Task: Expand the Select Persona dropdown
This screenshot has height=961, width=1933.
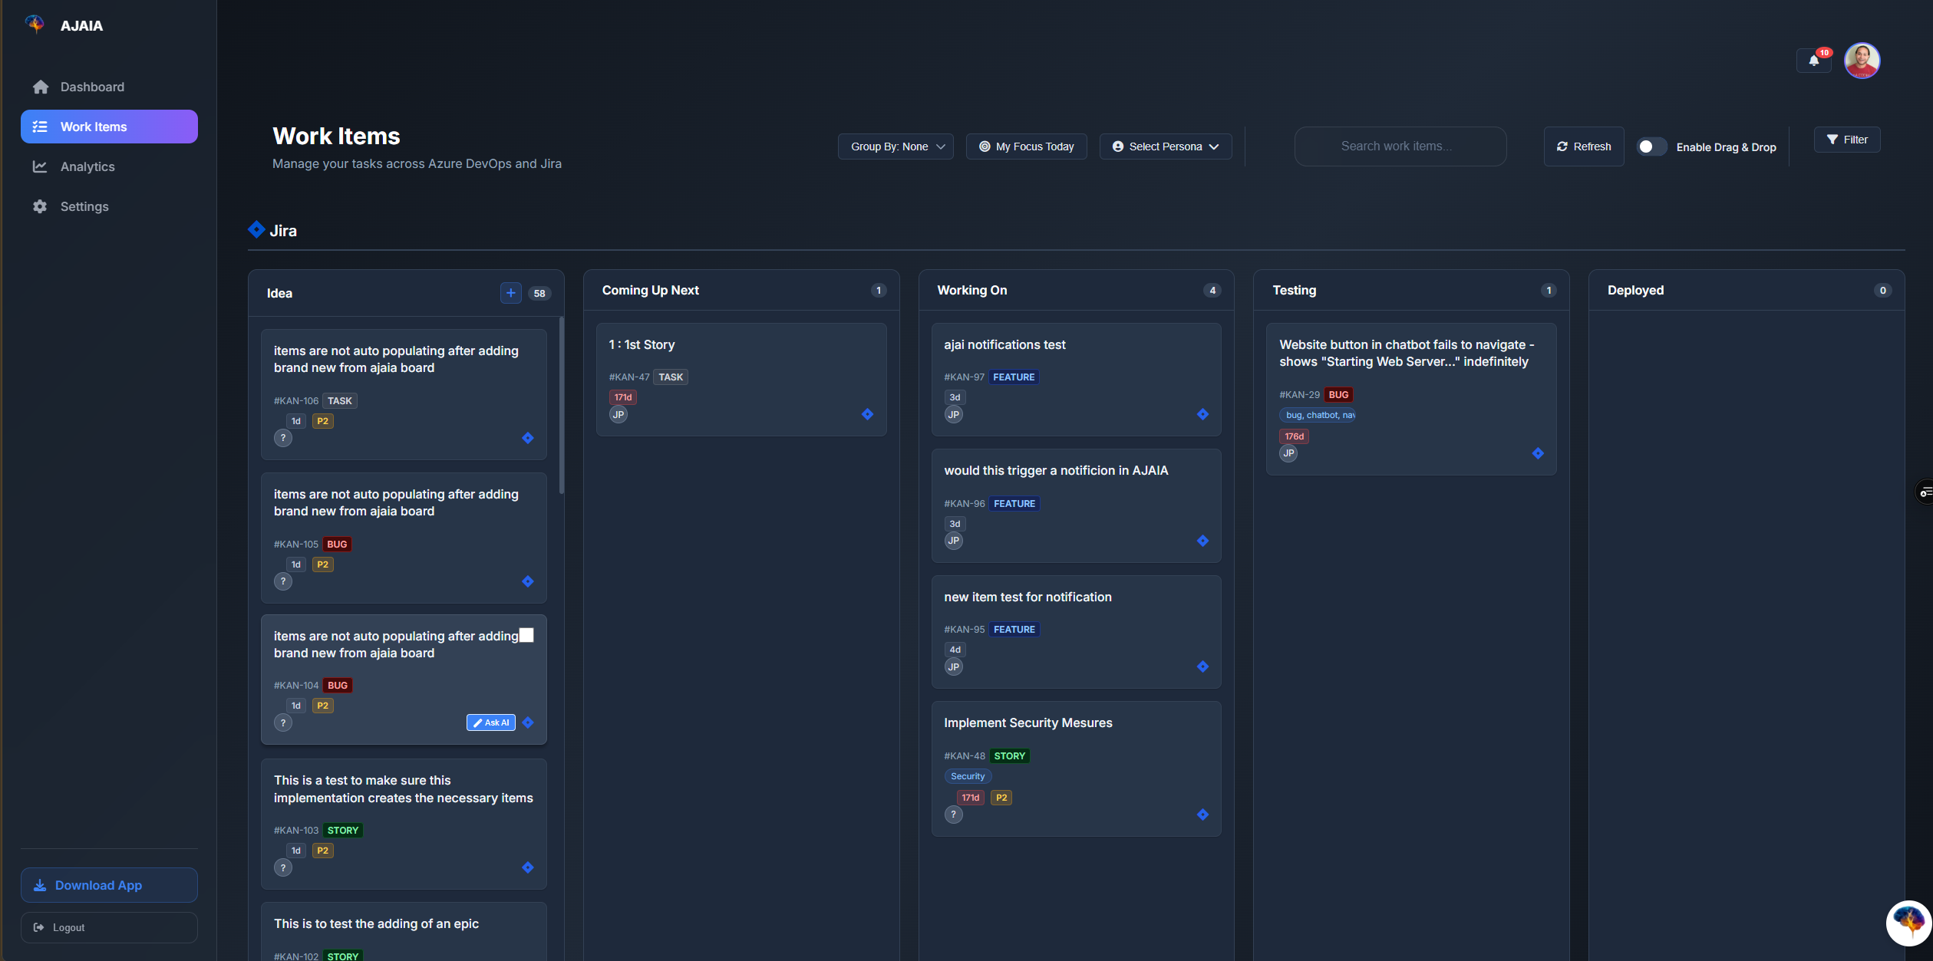Action: point(1165,146)
